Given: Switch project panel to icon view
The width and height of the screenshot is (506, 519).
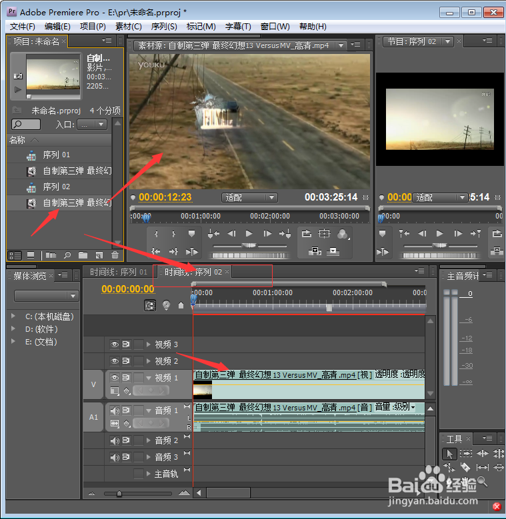Looking at the screenshot, I should tap(31, 255).
